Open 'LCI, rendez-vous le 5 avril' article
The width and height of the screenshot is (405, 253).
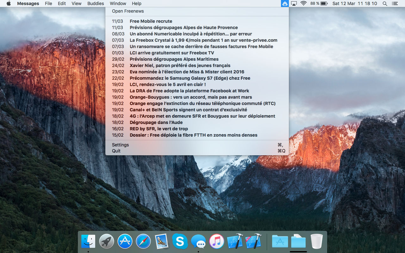tap(197, 84)
